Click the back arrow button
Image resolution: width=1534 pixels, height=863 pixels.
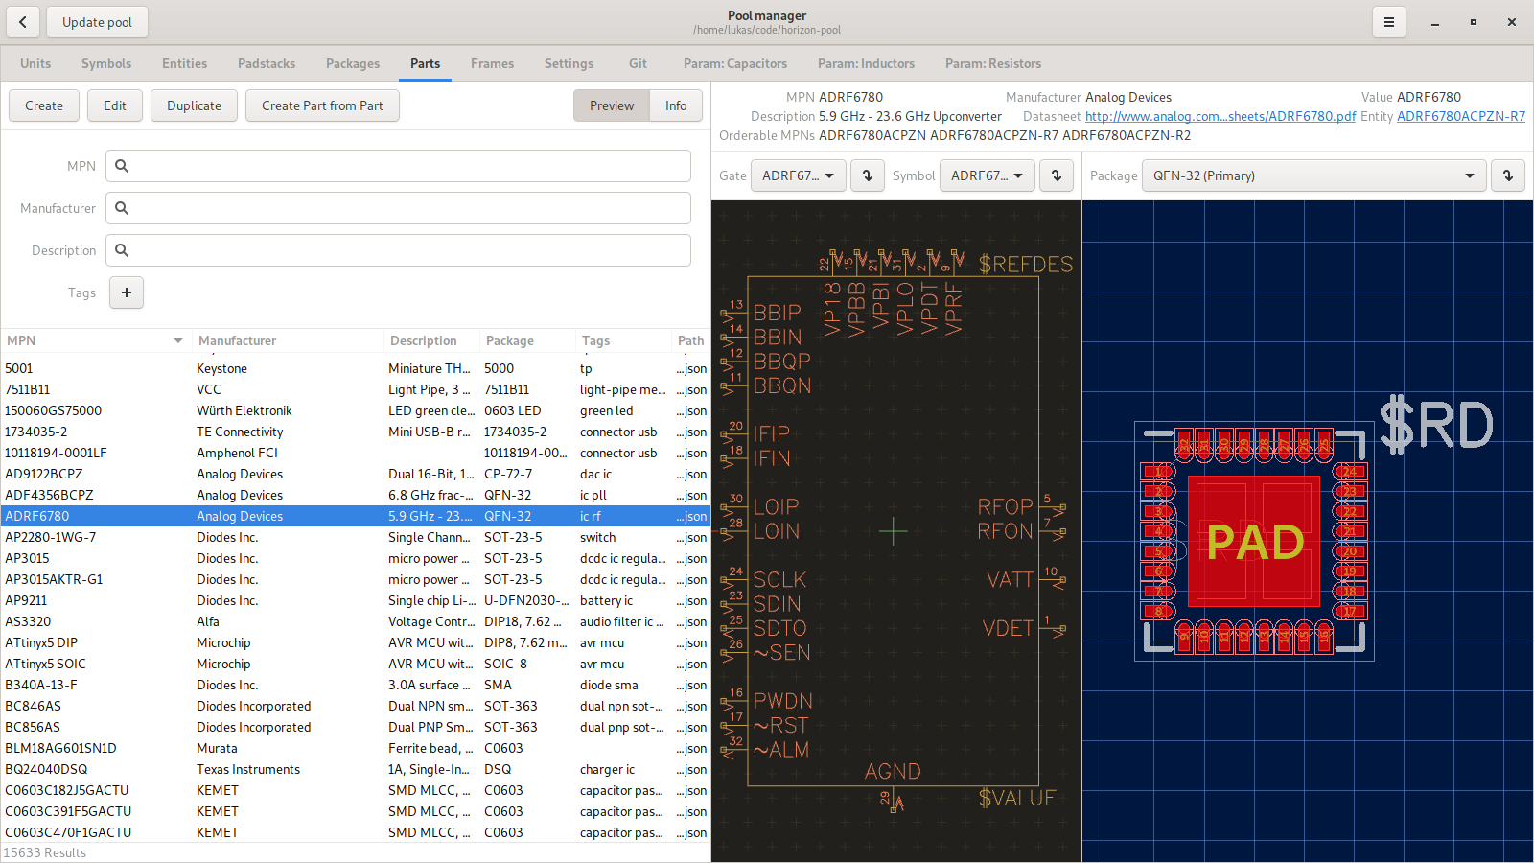tap(22, 22)
